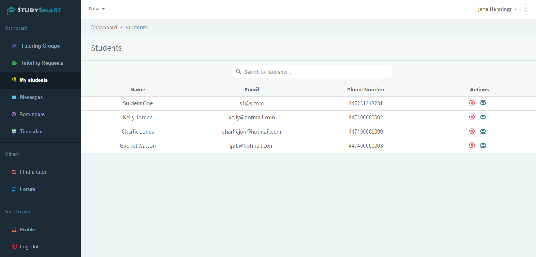536x257 pixels.
Task: Open the Messages sidebar item
Action: click(x=31, y=97)
